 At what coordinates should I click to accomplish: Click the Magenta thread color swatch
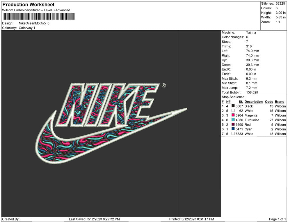tap(233, 115)
